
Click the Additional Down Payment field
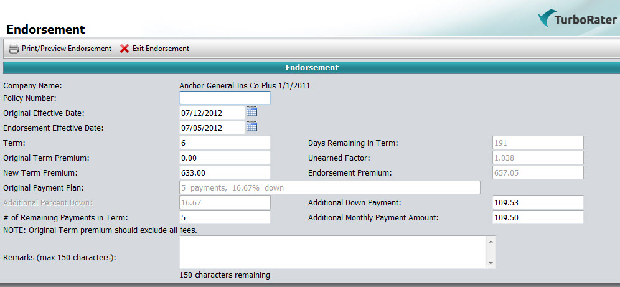point(537,202)
